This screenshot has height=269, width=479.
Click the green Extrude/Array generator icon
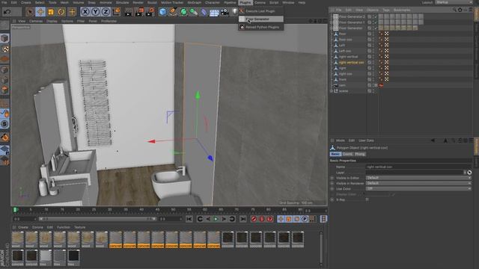click(194, 12)
